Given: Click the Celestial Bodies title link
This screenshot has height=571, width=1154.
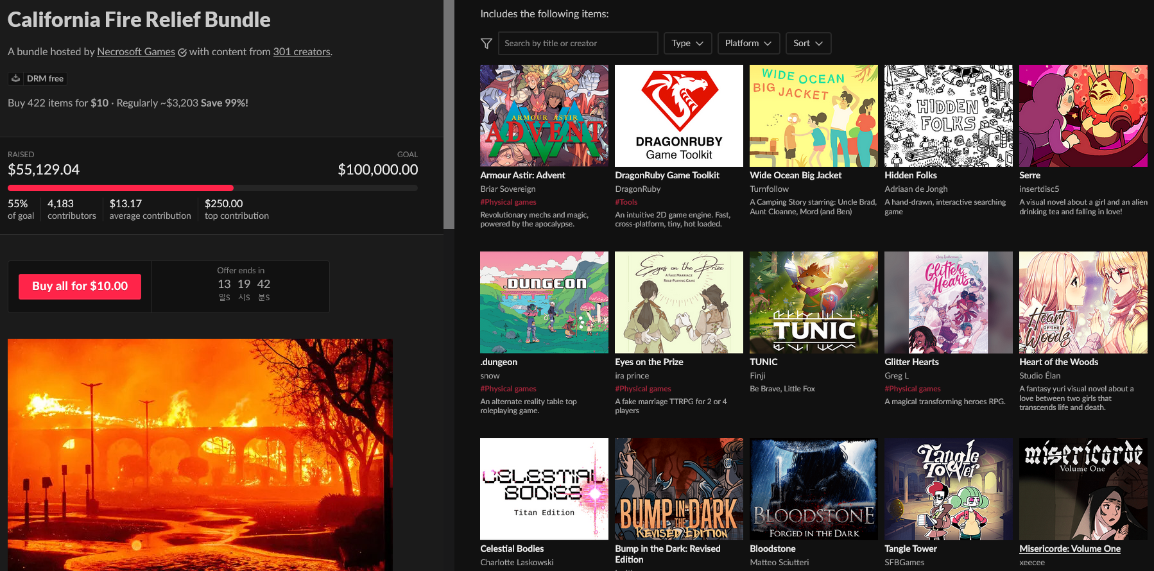Looking at the screenshot, I should coord(512,549).
